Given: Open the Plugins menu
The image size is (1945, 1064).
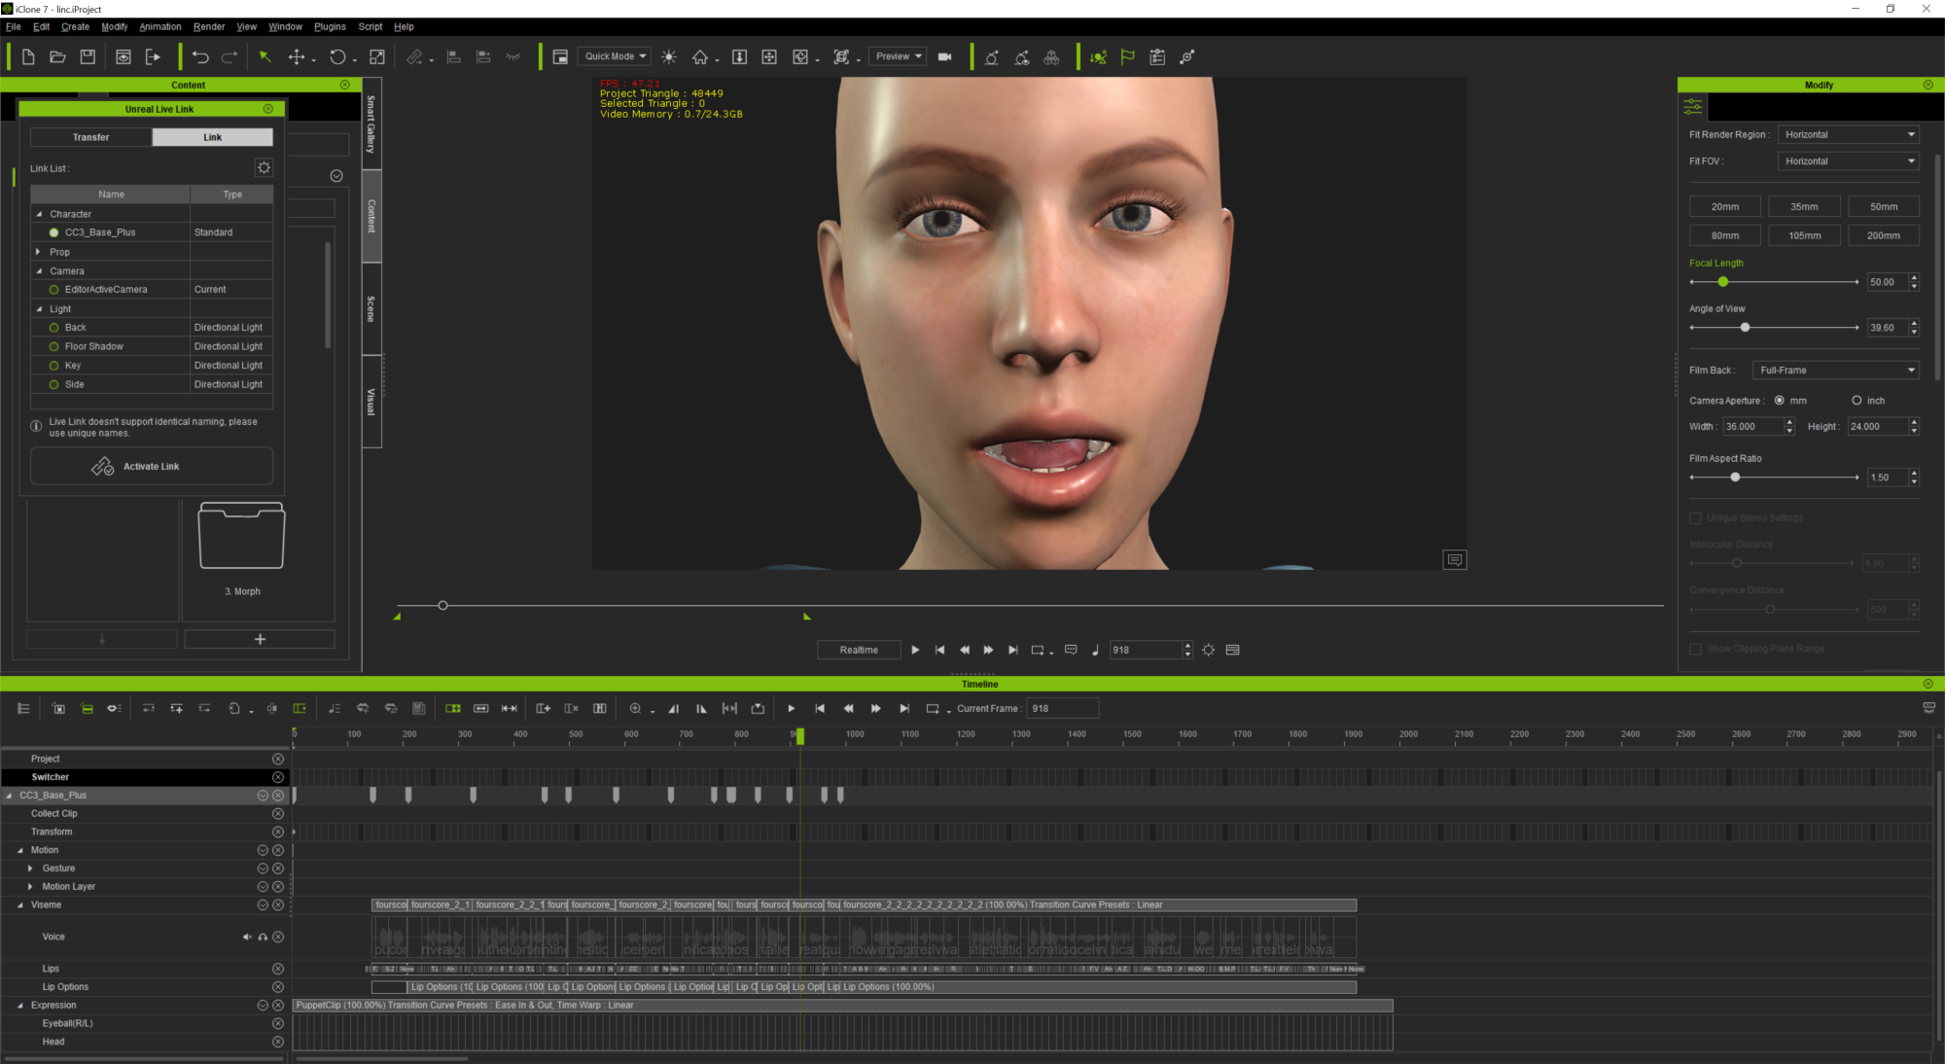Looking at the screenshot, I should 330,26.
